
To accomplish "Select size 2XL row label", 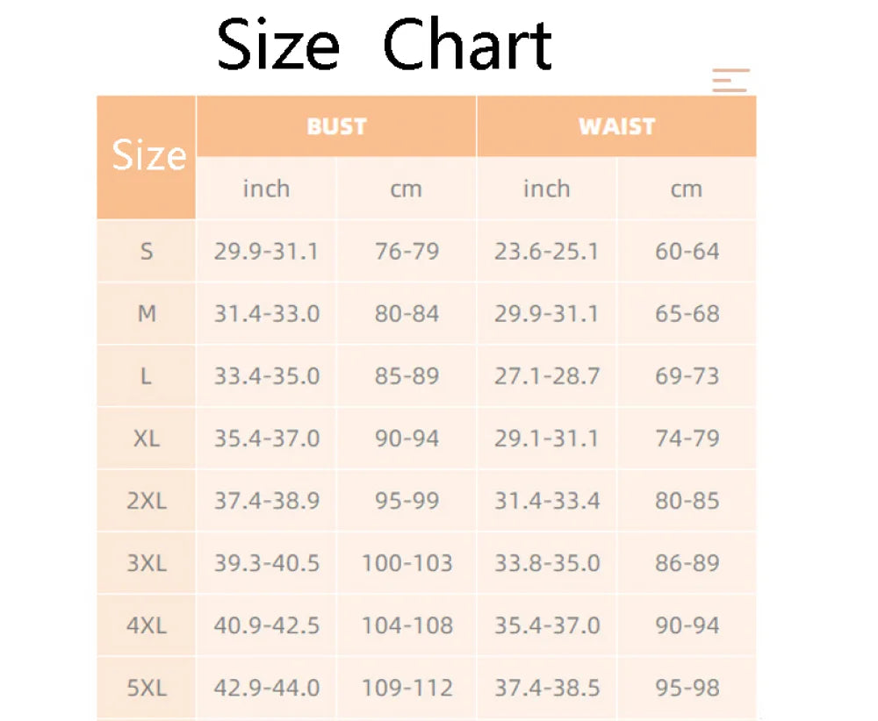I will click(147, 501).
